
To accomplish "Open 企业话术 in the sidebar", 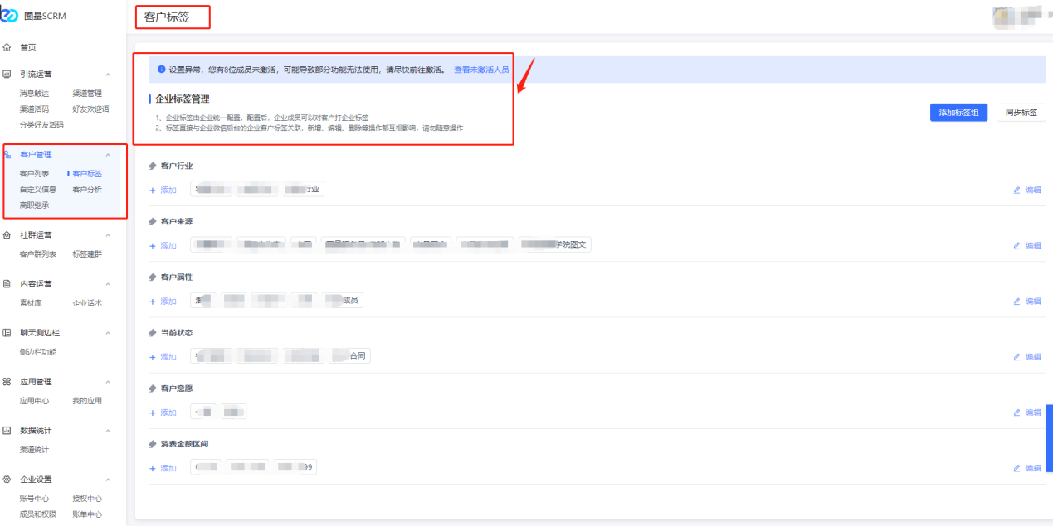I will tap(87, 303).
